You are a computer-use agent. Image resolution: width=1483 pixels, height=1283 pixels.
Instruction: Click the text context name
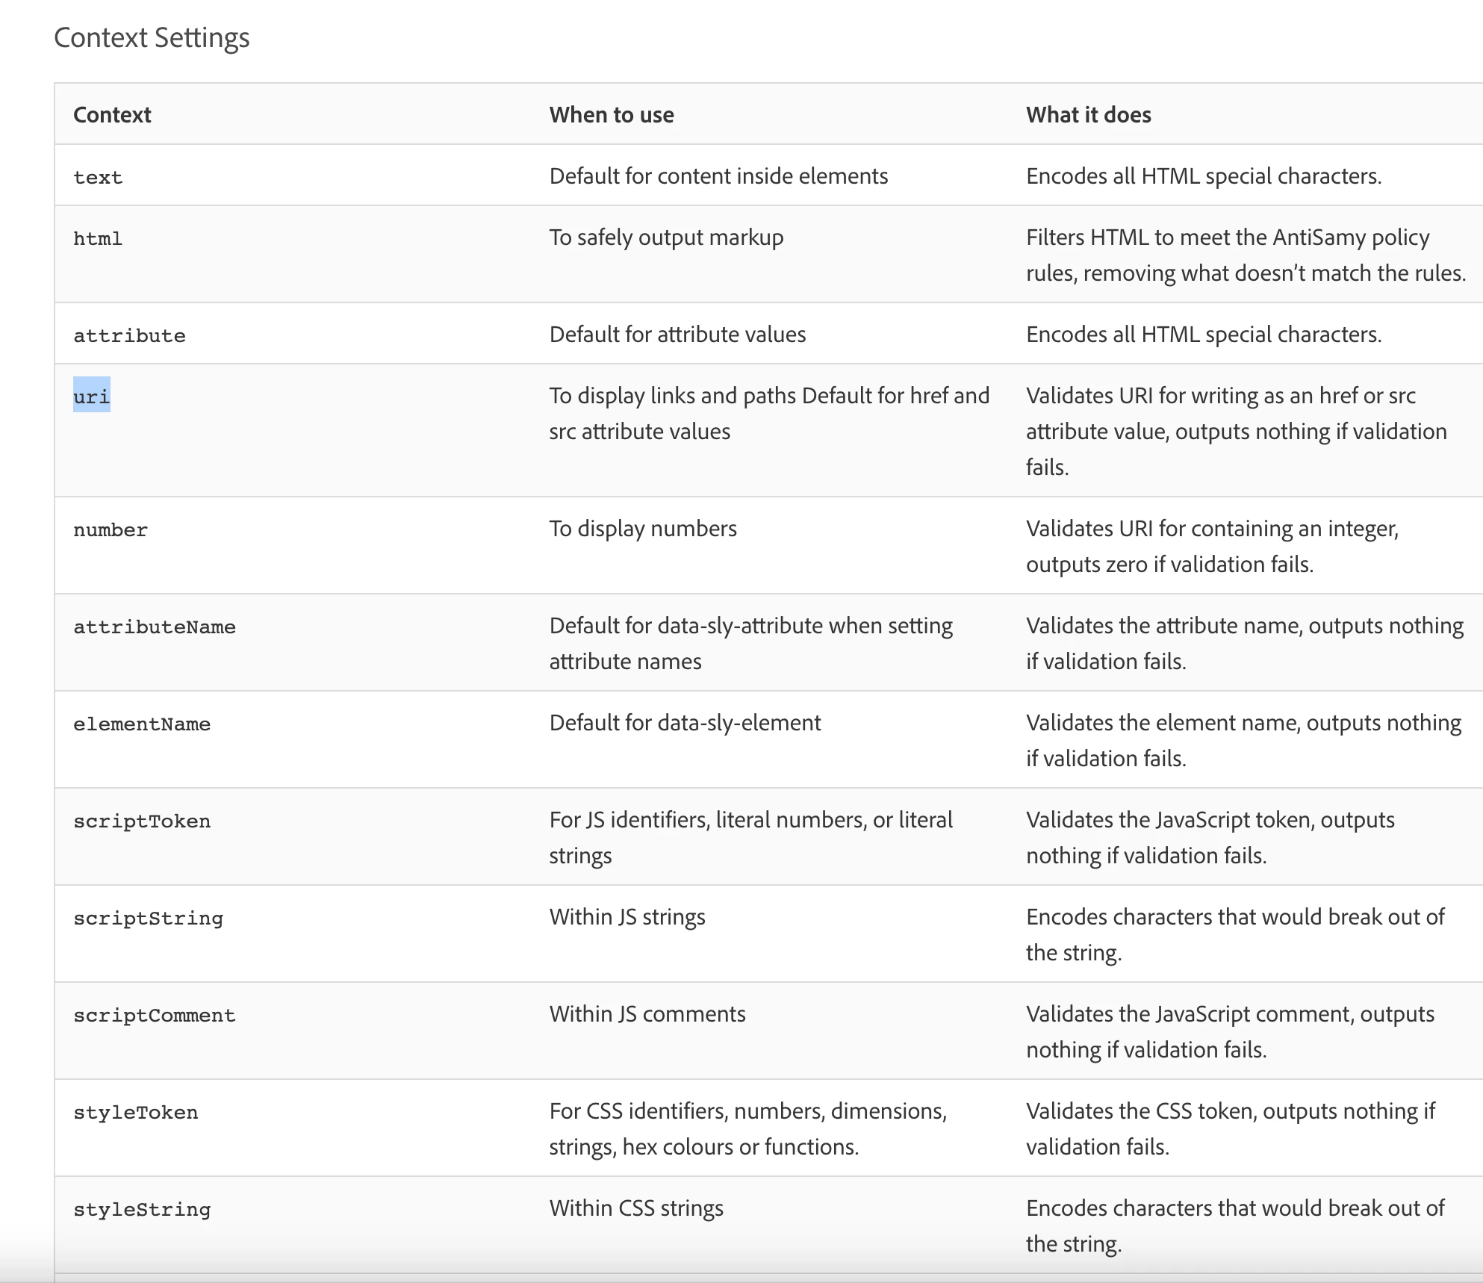98,178
